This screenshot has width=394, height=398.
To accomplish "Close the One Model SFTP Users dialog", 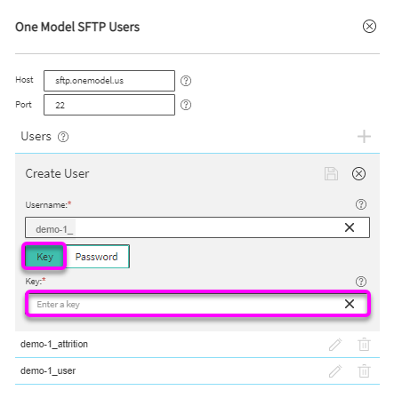I will [x=369, y=27].
